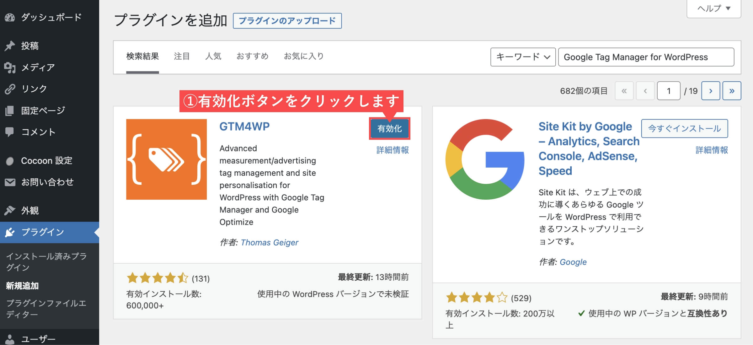Image resolution: width=753 pixels, height=345 pixels.
Task: Click the pushpin icon beside 投稿
Action: (10, 46)
